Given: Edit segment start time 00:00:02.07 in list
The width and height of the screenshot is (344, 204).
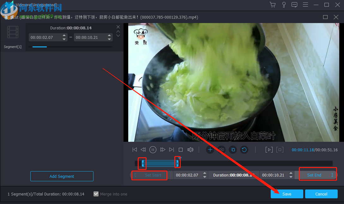Looking at the screenshot, I should pyautogui.click(x=45, y=37).
